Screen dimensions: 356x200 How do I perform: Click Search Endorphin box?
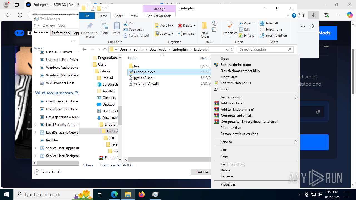click(266, 49)
